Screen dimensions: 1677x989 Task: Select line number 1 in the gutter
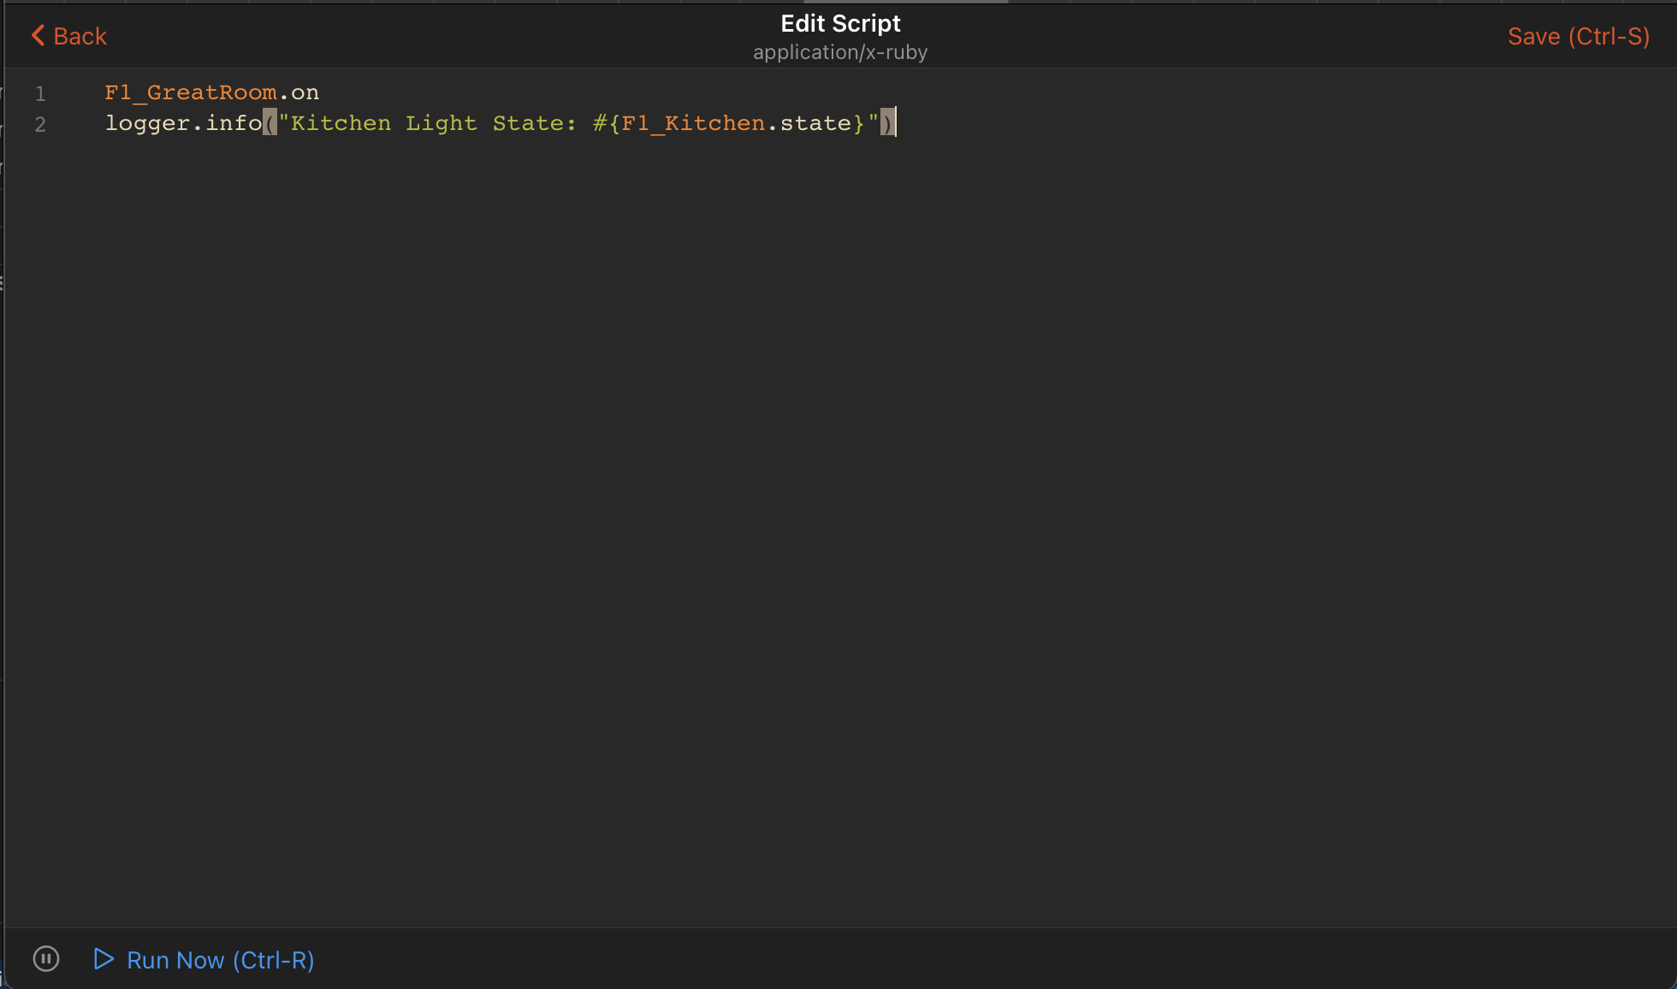pos(40,94)
